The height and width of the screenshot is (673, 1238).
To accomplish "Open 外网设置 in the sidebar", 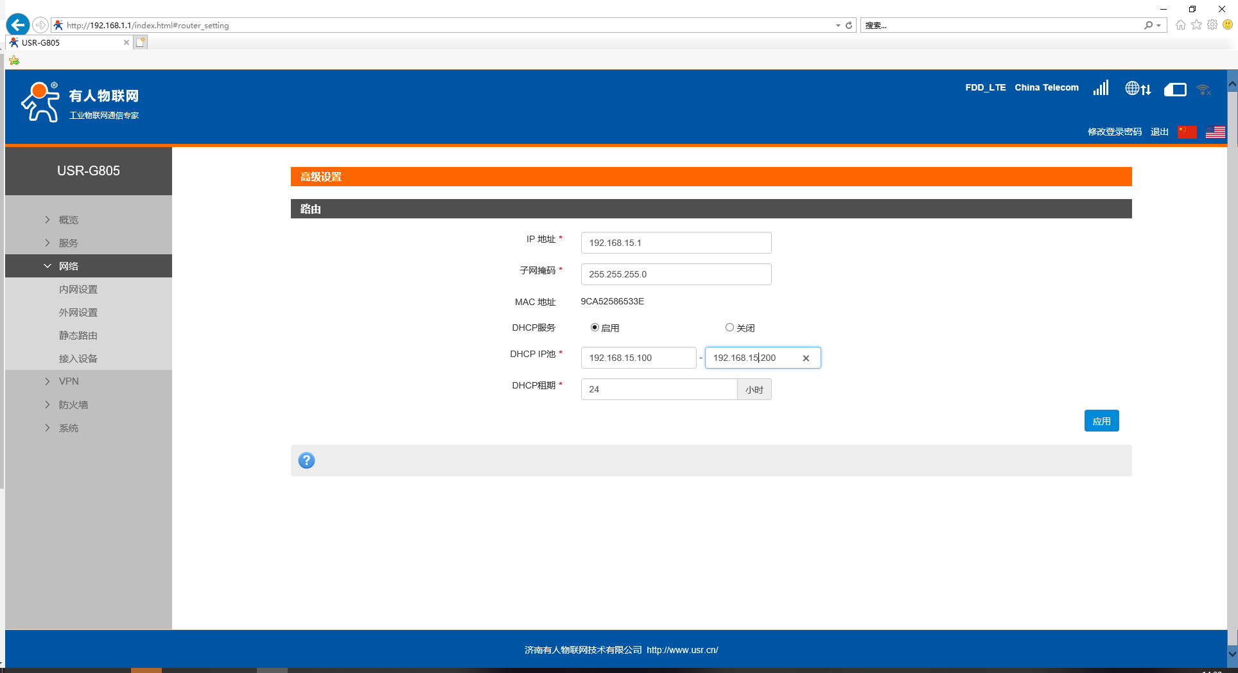I will (78, 312).
